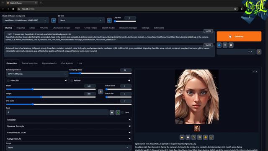Open the browser extensions puzzle icon
Viewport: 268px width, 151px height.
[x=242, y=9]
